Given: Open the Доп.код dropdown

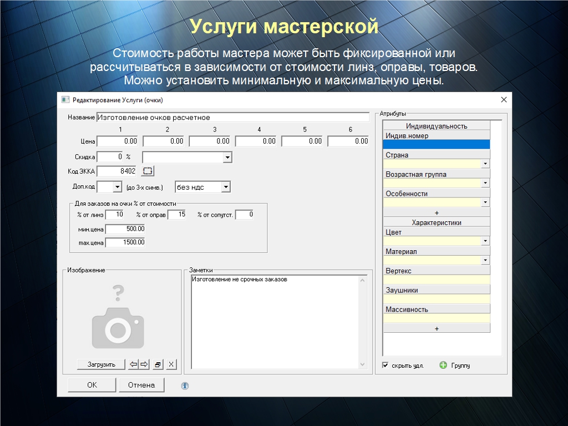Looking at the screenshot, I should pos(117,187).
